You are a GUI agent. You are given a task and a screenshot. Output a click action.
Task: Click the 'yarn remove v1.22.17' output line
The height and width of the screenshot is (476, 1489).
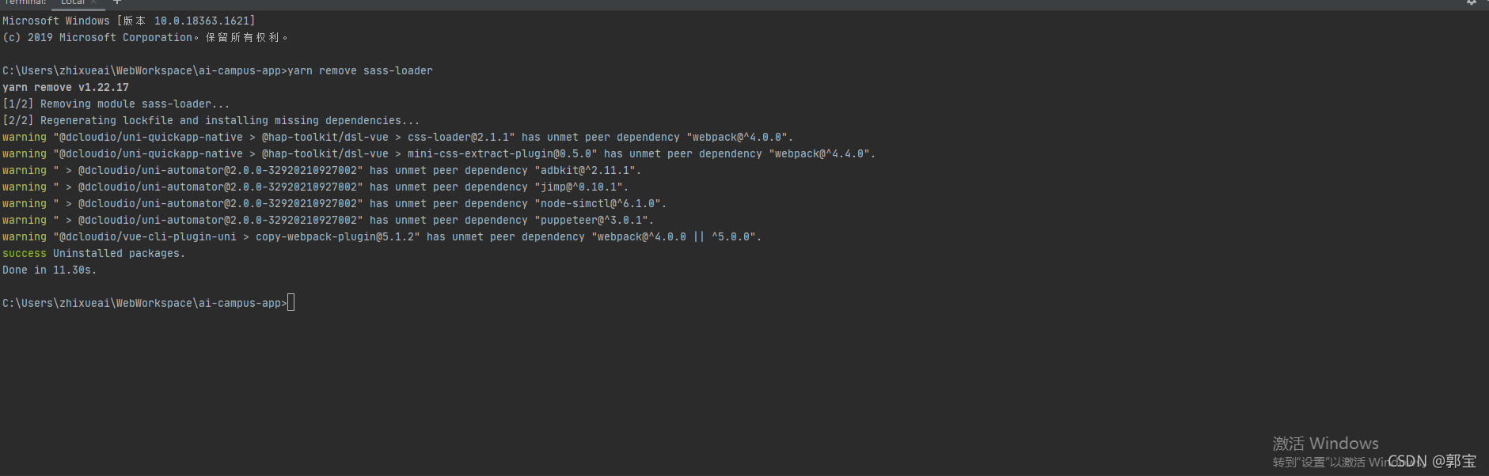point(66,88)
